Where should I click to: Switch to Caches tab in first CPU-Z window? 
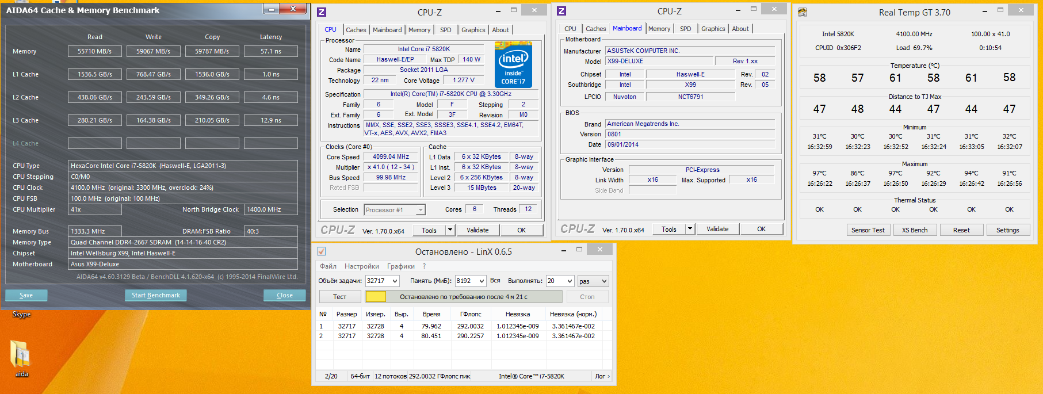[x=356, y=30]
